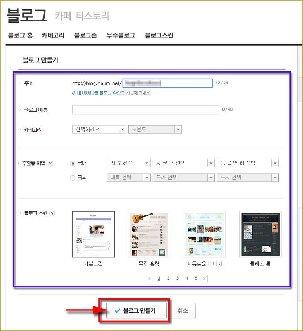The image size is (303, 331).
Task: Open the 도시 선택 dropdown
Action: pos(248,178)
